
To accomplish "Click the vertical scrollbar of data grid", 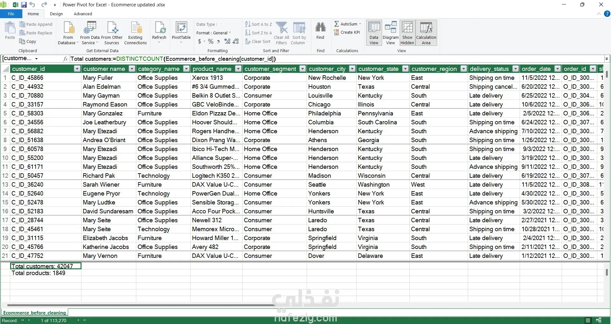I will [607, 74].
